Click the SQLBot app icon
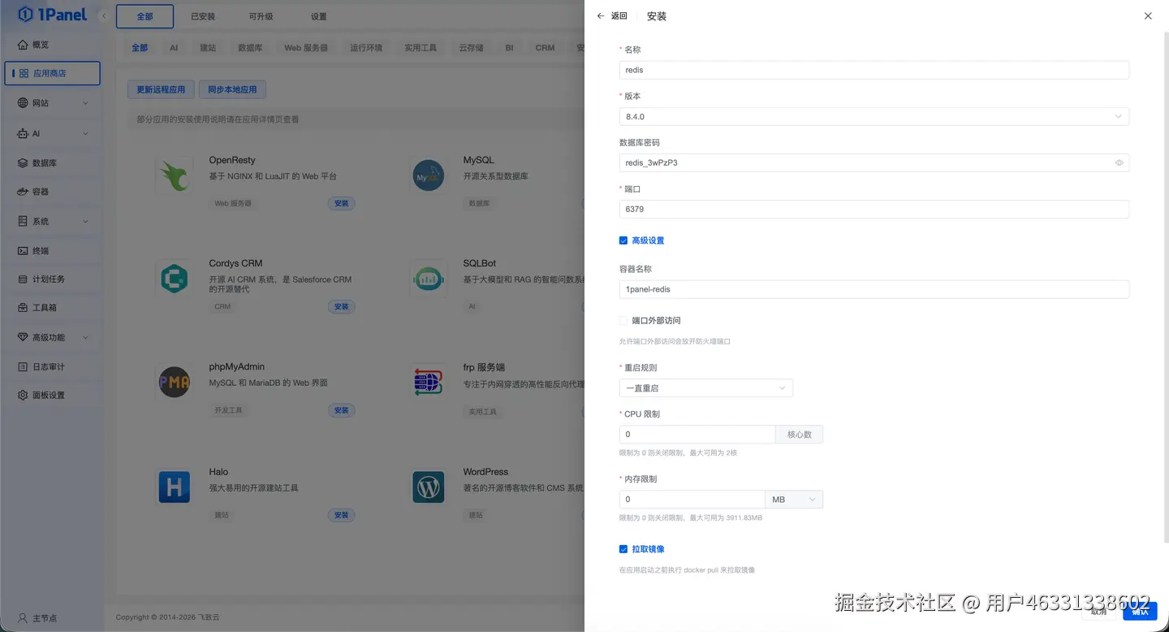Image resolution: width=1169 pixels, height=632 pixels. [x=428, y=279]
